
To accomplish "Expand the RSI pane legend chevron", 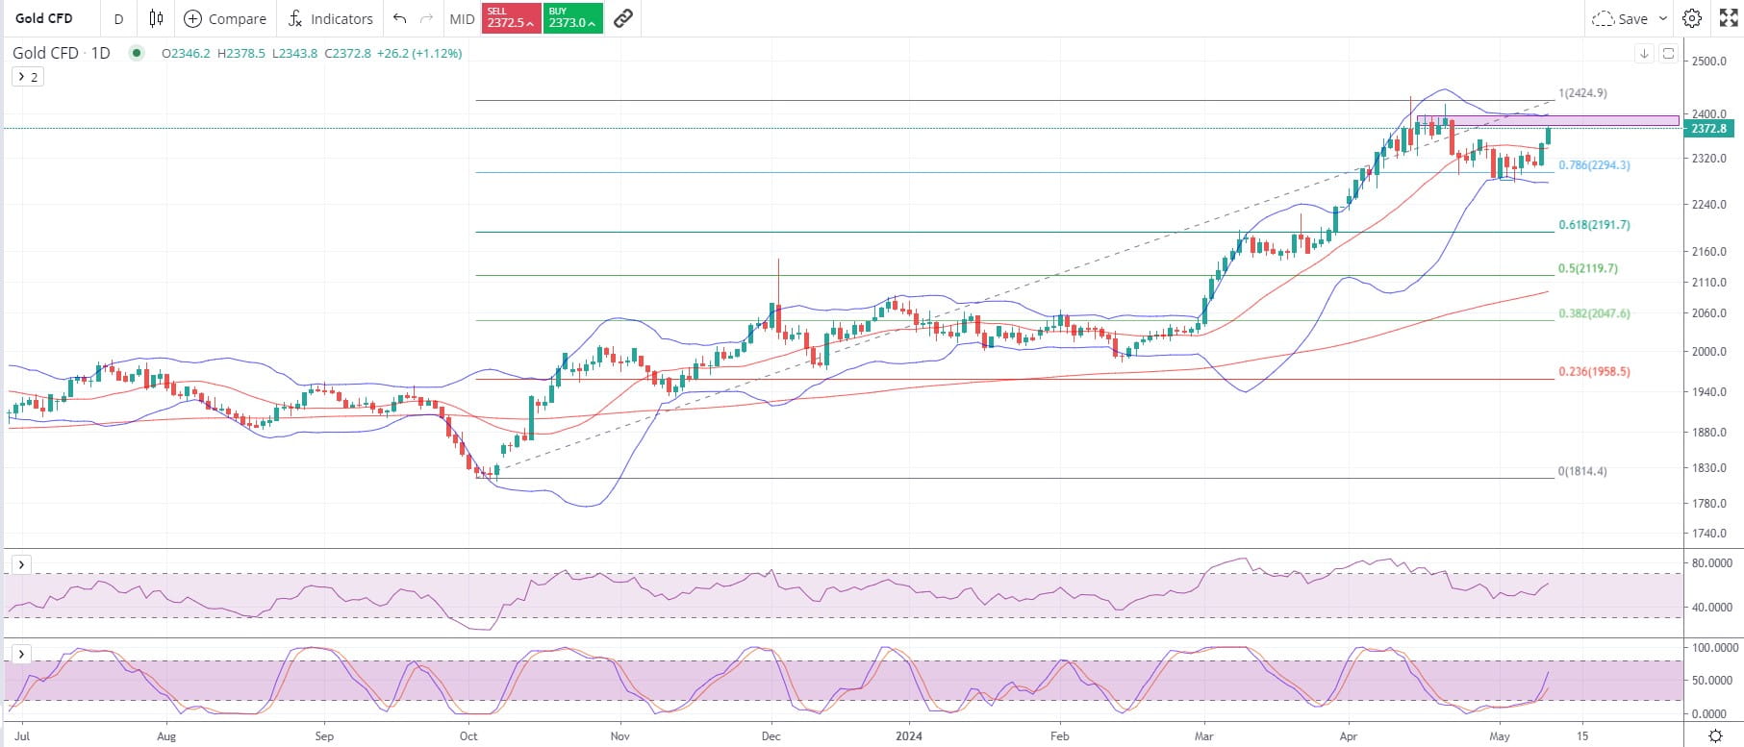I will pos(21,564).
